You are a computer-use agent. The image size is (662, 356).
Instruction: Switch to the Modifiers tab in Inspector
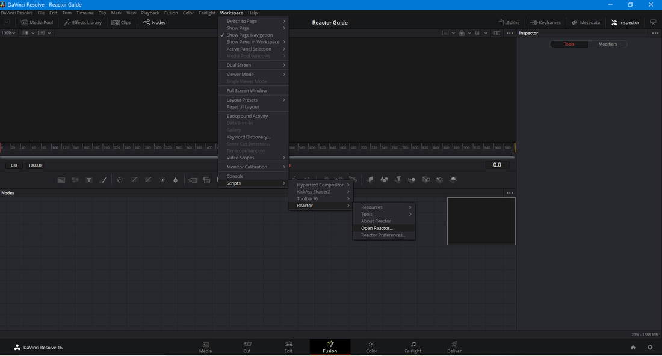click(607, 44)
